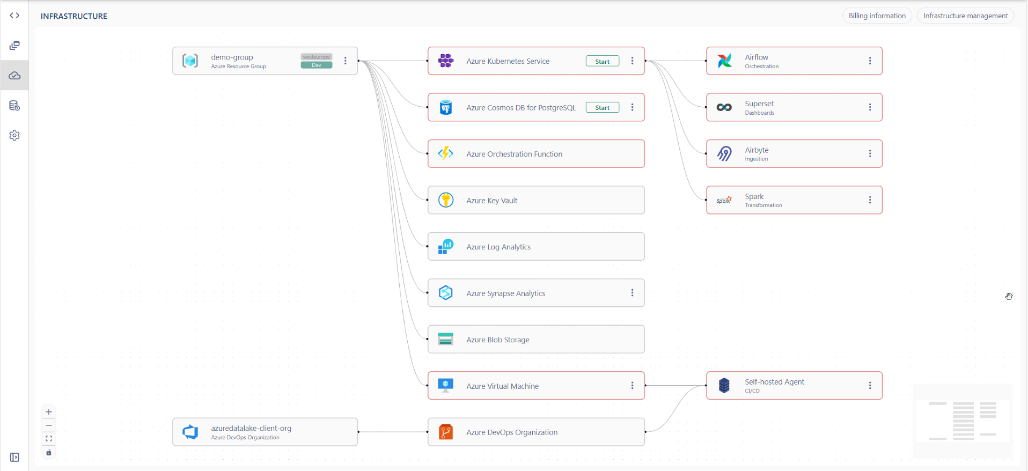Click the Airflow pinwheel icon
This screenshot has height=471, width=1028.
[x=724, y=61]
